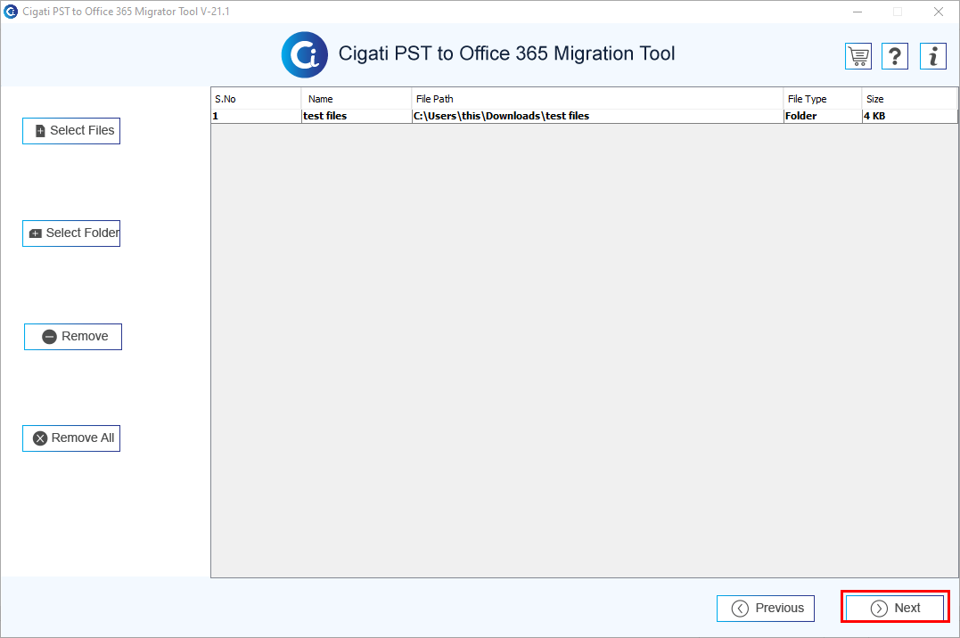
Task: Click the Cigati title bar app icon
Action: 11,12
